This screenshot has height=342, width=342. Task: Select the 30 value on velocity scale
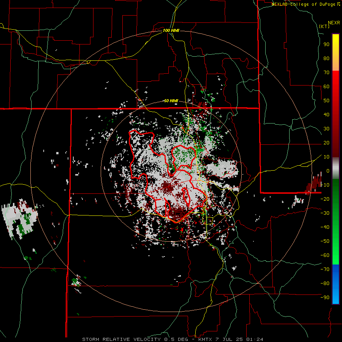point(326,129)
